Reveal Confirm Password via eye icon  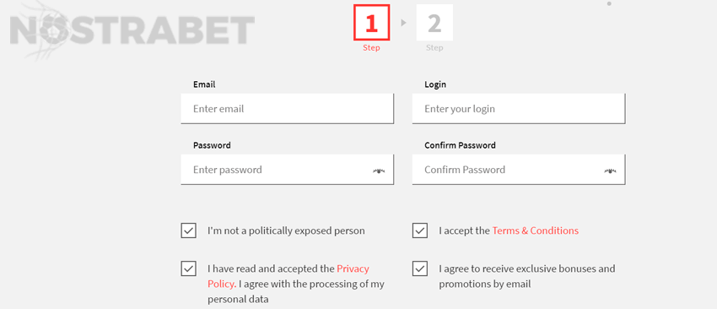(610, 171)
